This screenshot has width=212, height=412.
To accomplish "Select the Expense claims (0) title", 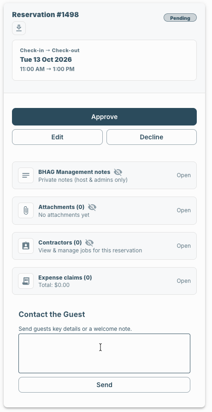I will (65, 277).
